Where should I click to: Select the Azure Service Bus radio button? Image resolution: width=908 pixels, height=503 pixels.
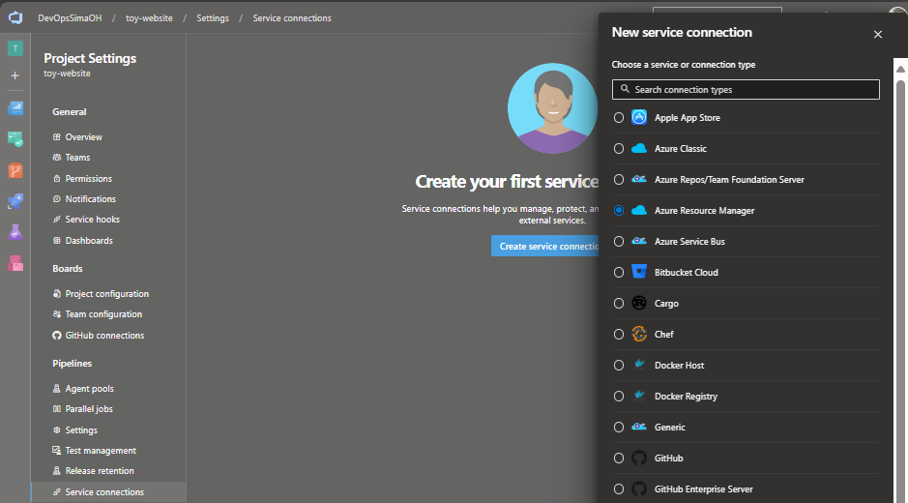619,241
